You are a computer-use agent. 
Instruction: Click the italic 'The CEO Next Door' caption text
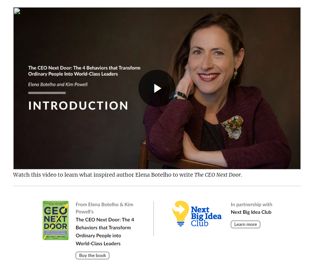(218, 175)
